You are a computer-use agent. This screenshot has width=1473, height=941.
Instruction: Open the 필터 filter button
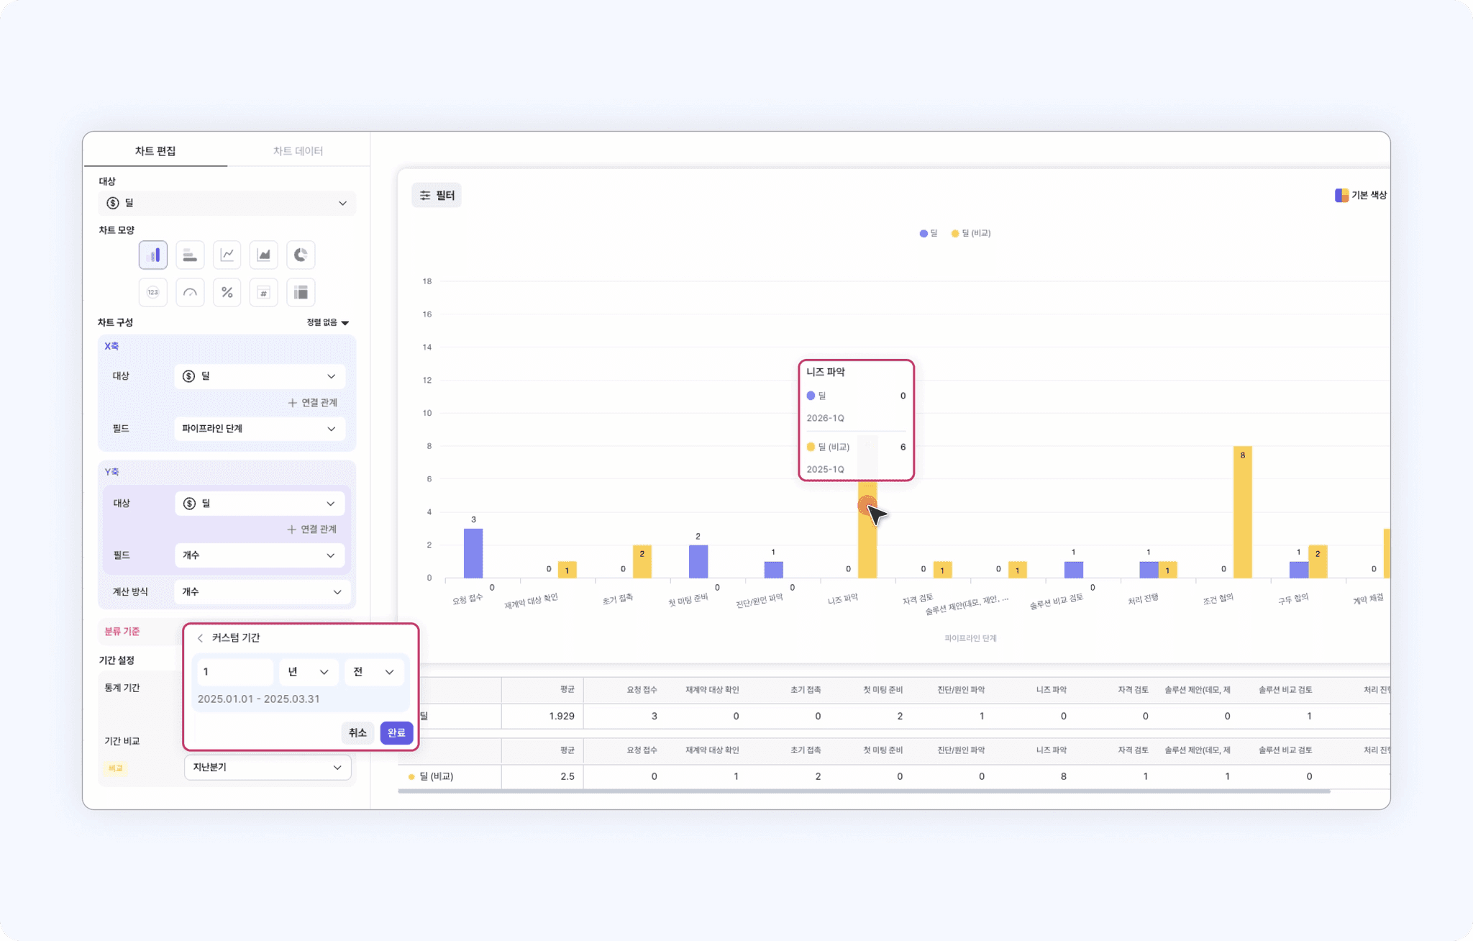pos(437,195)
